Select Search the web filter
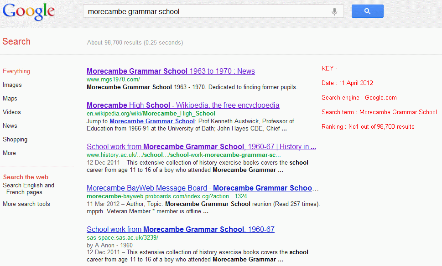Viewport: 442px width, 266px height. (x=26, y=177)
